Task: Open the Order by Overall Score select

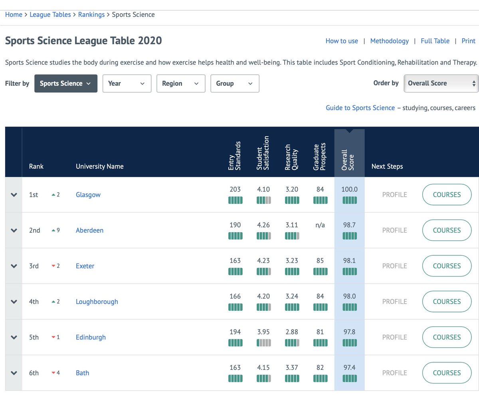Action: point(441,83)
